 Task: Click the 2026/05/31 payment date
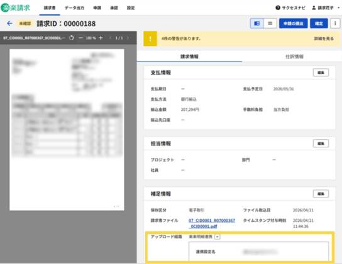(284, 89)
